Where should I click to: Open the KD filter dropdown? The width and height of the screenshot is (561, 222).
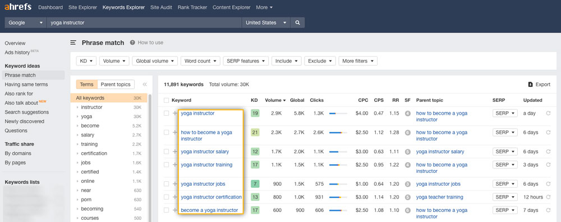(x=86, y=61)
